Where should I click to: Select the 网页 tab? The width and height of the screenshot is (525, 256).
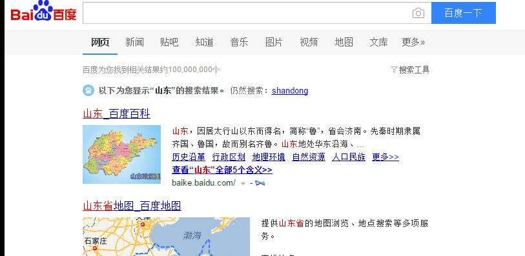point(100,43)
